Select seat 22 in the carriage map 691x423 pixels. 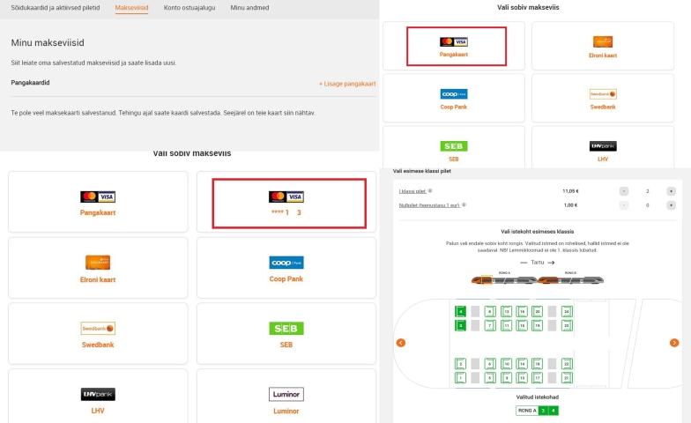click(x=567, y=363)
